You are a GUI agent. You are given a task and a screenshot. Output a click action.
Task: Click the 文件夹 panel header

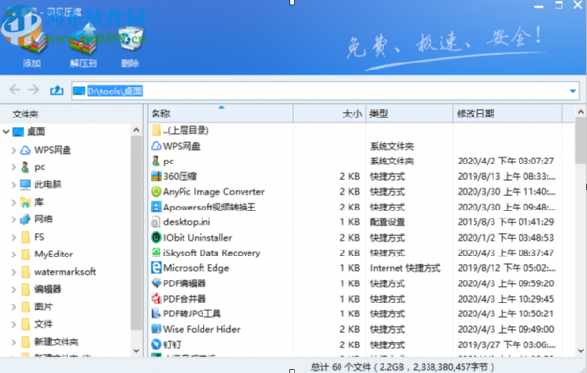point(25,114)
